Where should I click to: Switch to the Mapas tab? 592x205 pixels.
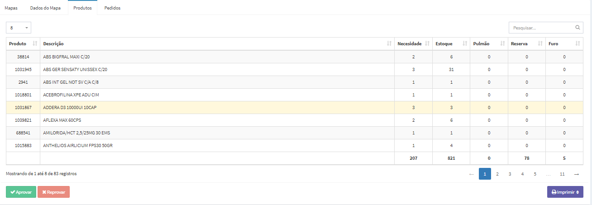pos(11,8)
